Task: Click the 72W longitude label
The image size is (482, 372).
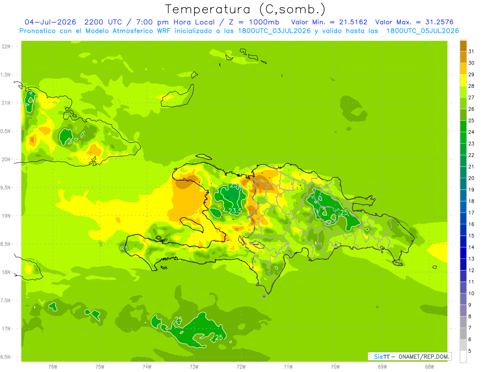Action: [241, 366]
